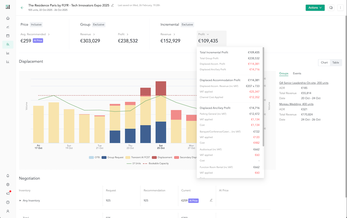The image size is (347, 218).
Task: Open the Actions dropdown button
Action: point(315,8)
